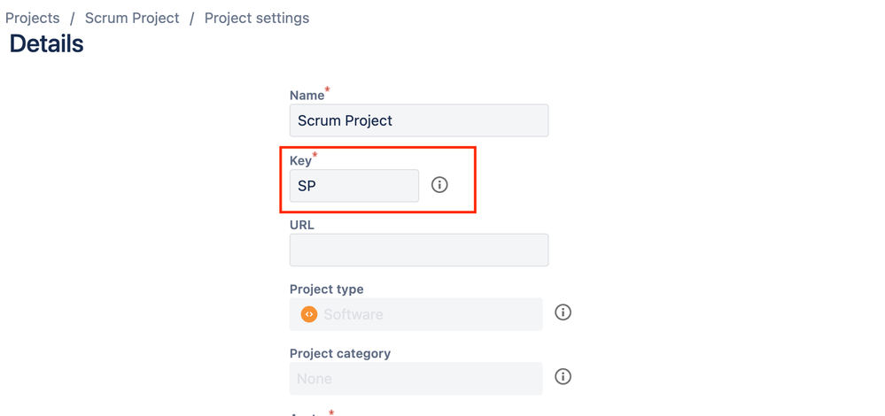Open the Project type Software field
The image size is (885, 416).
415,314
